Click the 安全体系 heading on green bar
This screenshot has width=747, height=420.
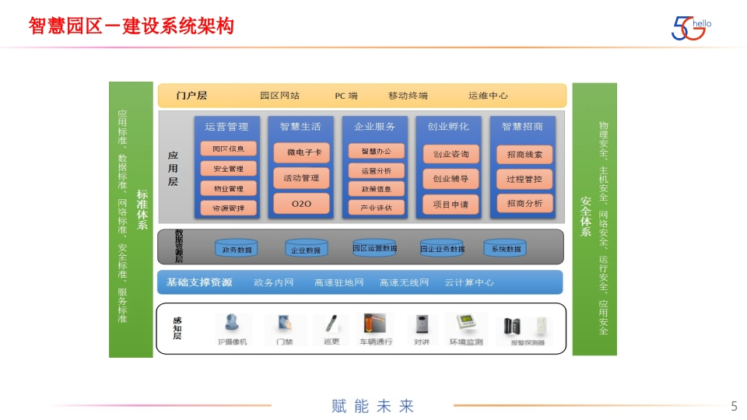585,216
